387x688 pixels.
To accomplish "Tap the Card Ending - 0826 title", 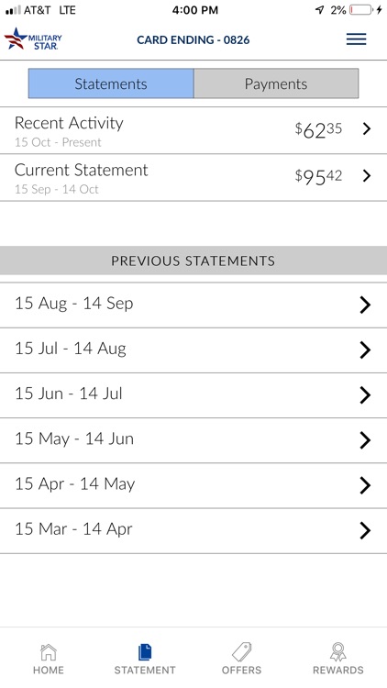I will point(193,40).
